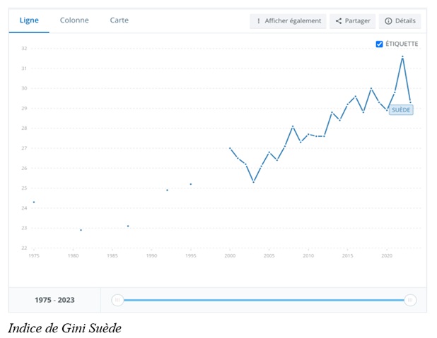Image resolution: width=437 pixels, height=338 pixels.
Task: Click the 1981 isolated data point
Action: 81,230
